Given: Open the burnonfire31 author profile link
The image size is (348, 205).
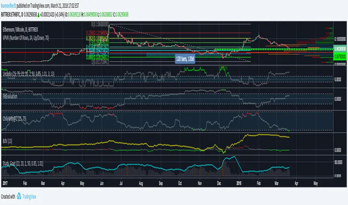Looking at the screenshot, I should (x=9, y=6).
